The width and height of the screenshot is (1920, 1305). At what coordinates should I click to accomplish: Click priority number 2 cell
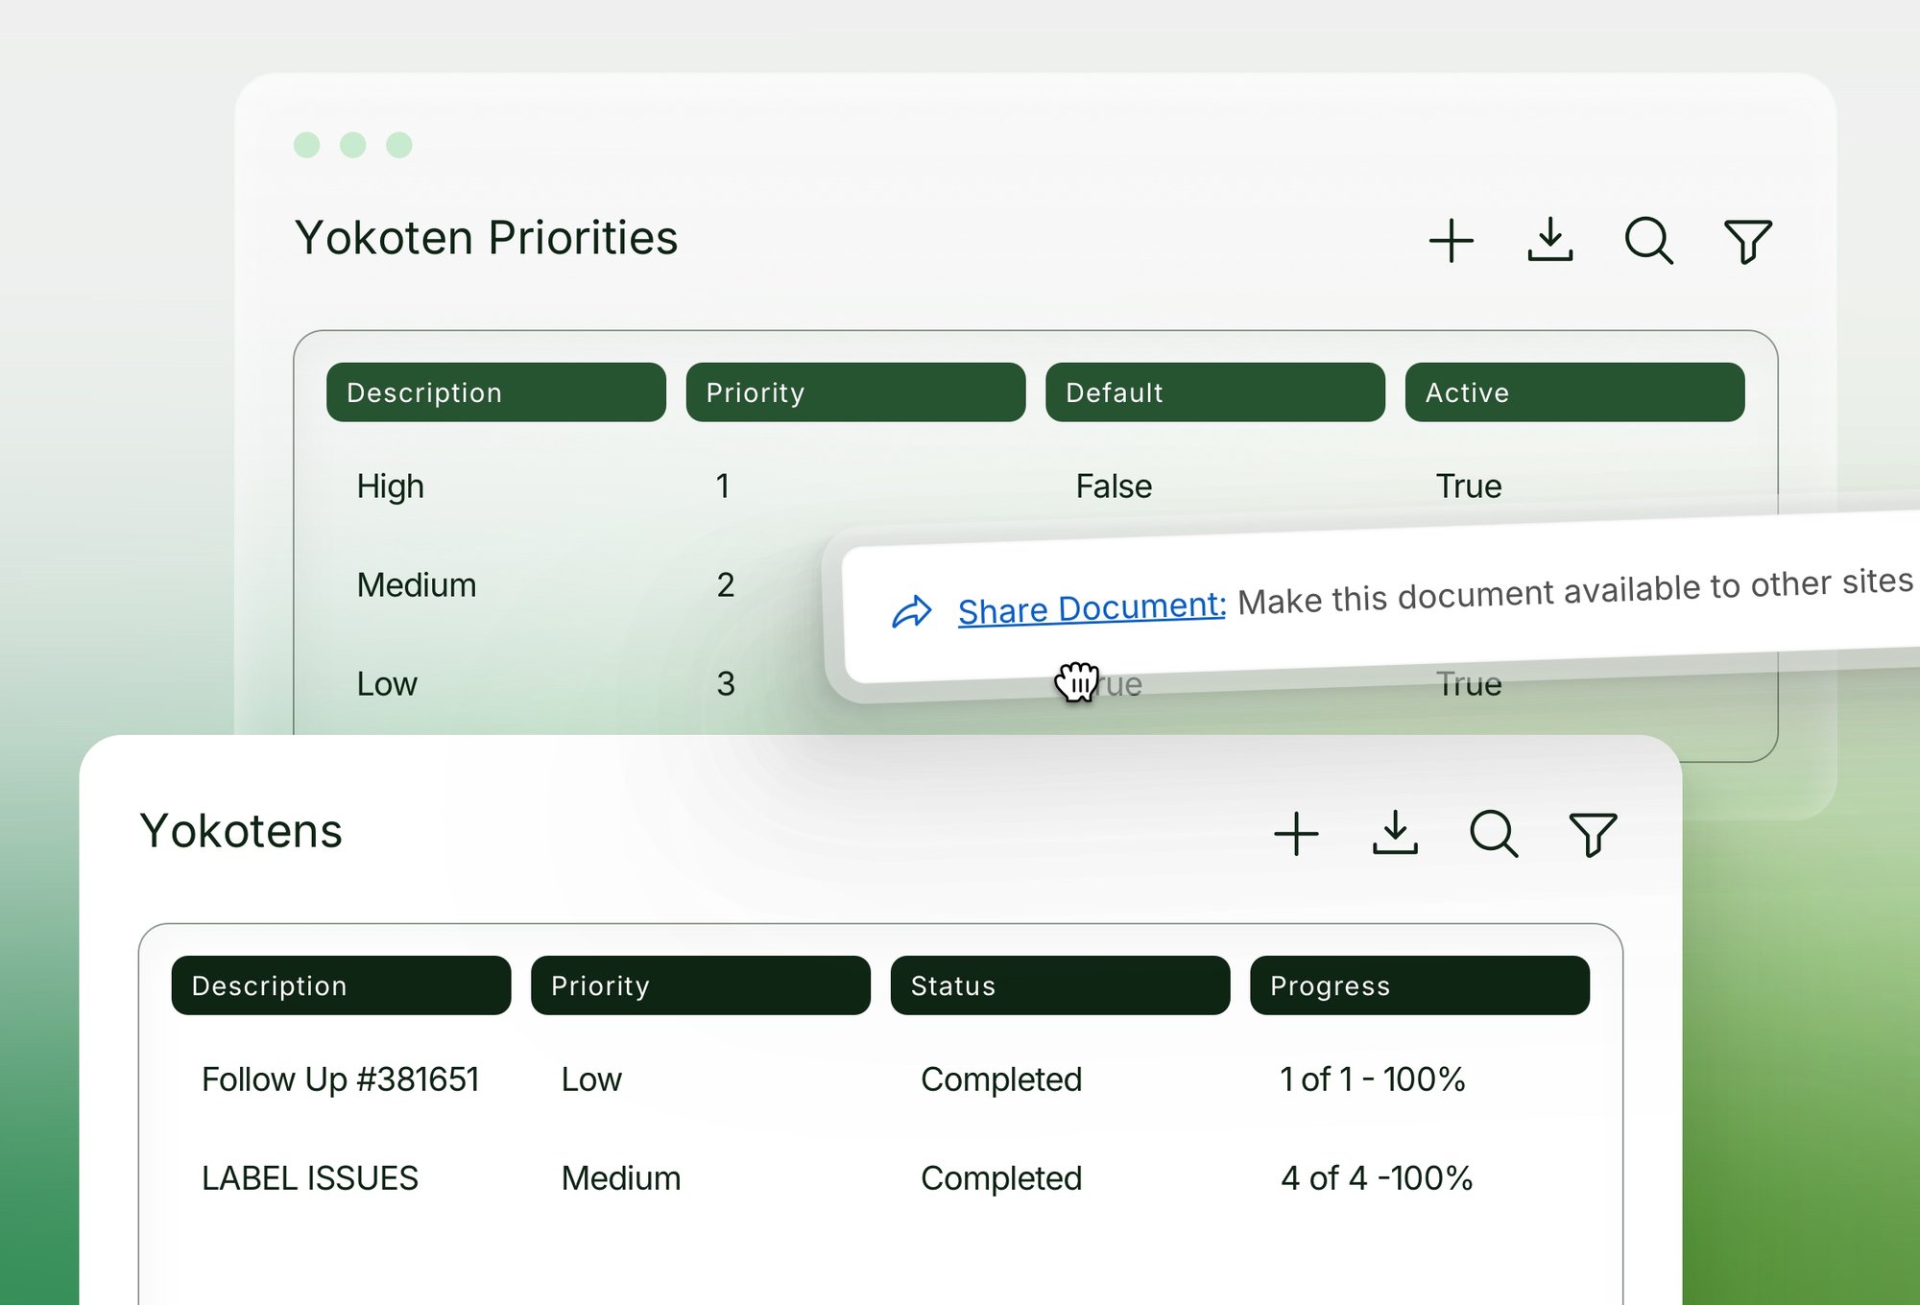726,585
